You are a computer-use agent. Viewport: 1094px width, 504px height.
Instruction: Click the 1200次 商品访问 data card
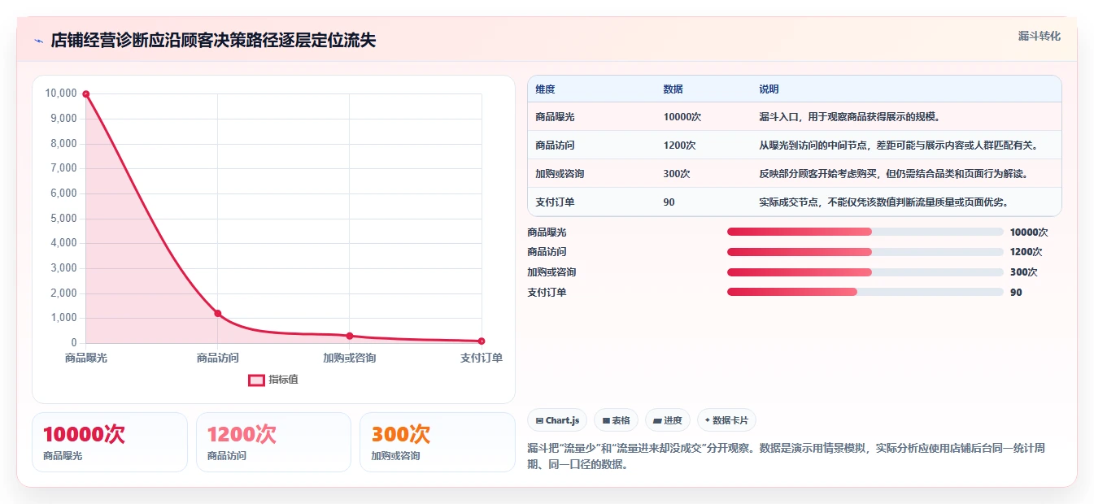click(x=273, y=442)
